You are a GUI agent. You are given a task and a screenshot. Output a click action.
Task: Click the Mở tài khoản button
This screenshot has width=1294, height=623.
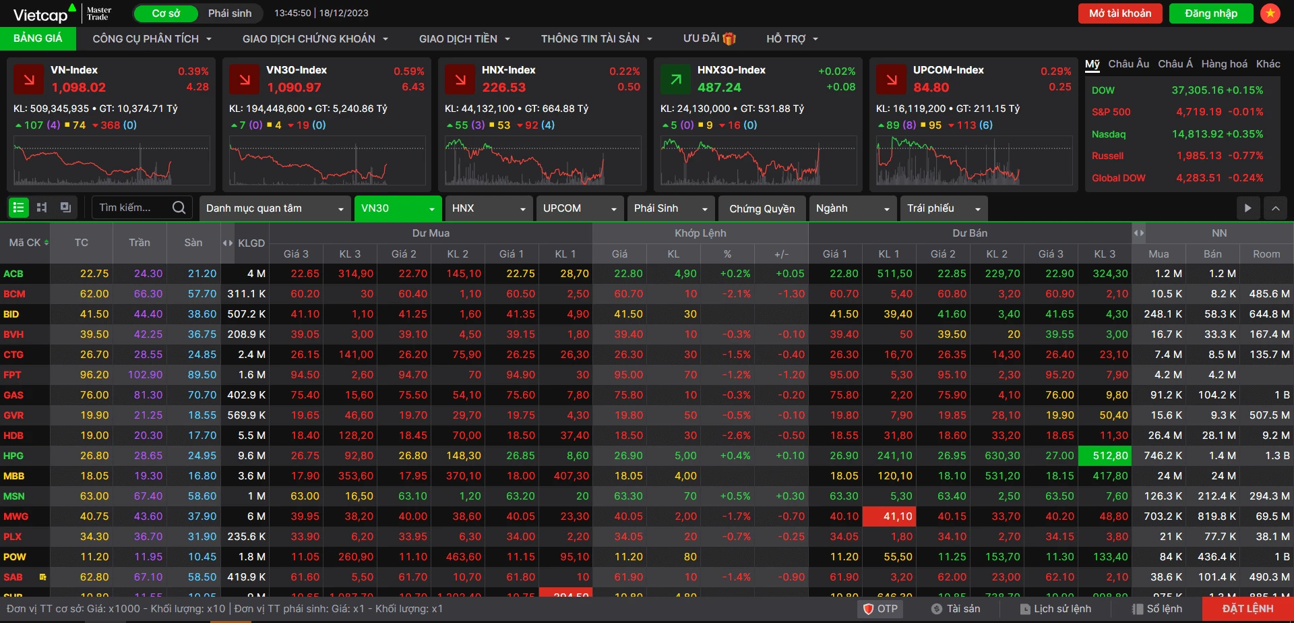point(1120,13)
